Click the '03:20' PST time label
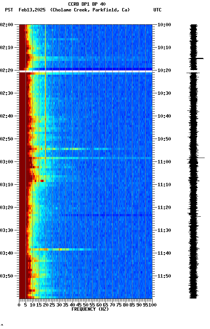 point(6,208)
